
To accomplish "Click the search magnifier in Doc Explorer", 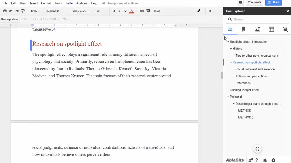I will click(x=230, y=19).
